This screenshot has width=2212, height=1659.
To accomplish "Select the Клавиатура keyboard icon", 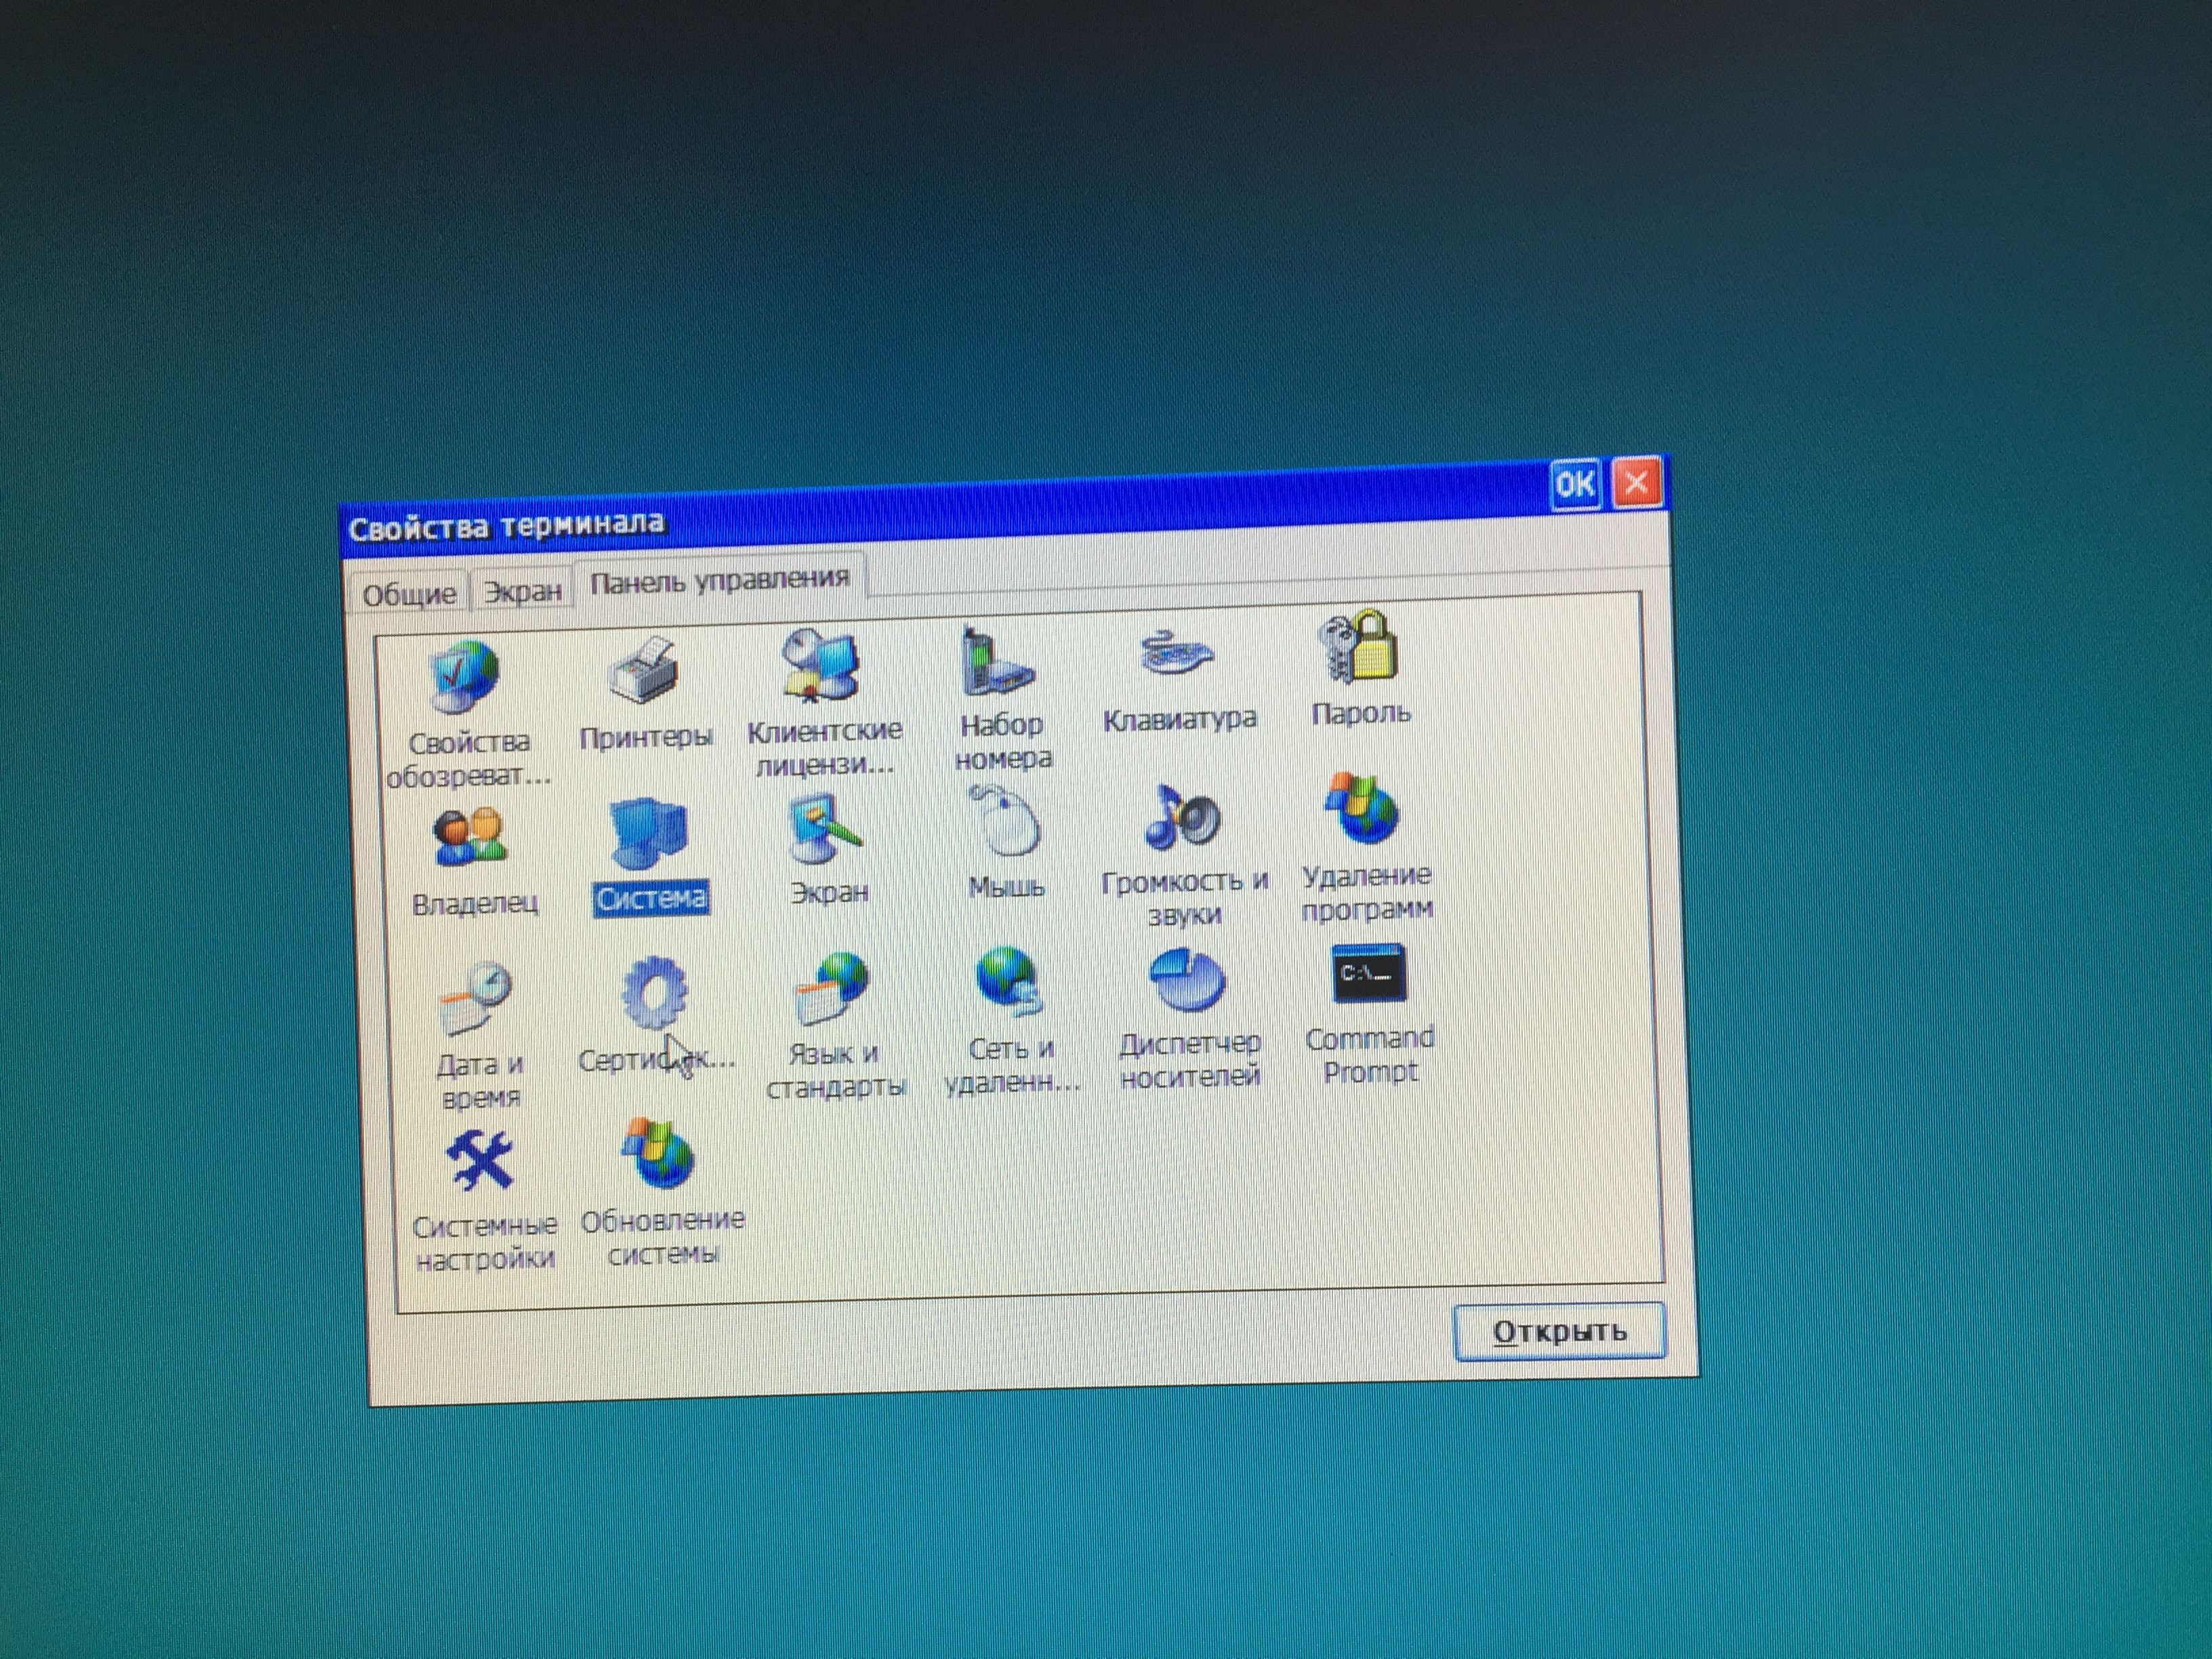I will (1176, 655).
